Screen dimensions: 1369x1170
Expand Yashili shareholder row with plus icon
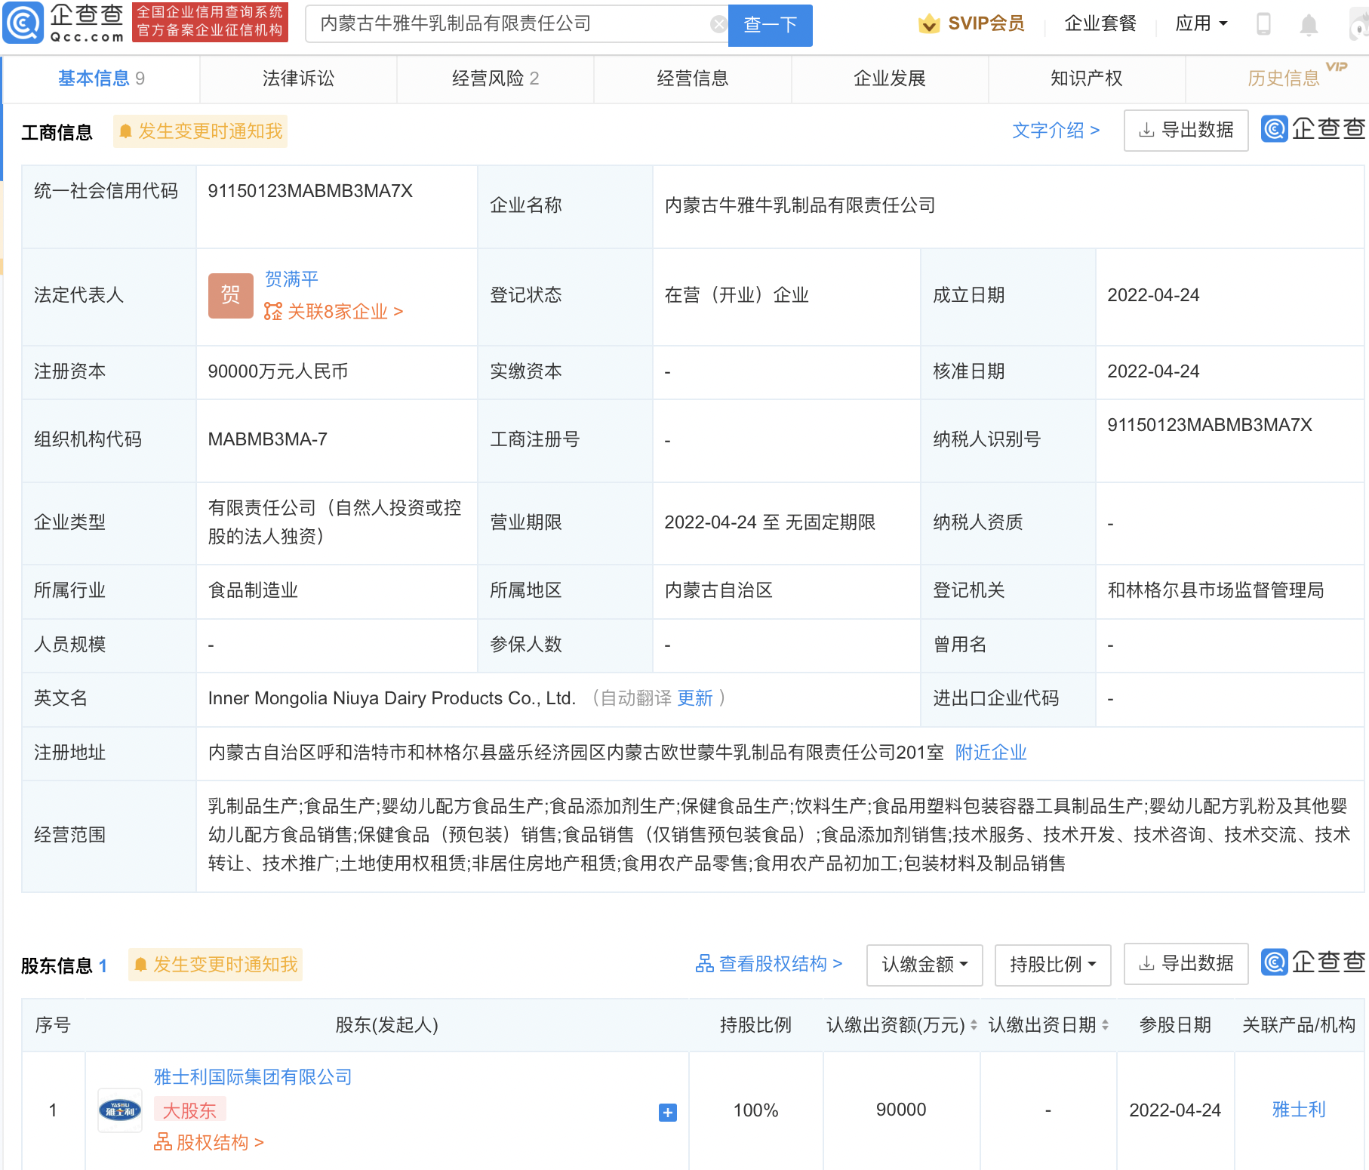[x=668, y=1112]
